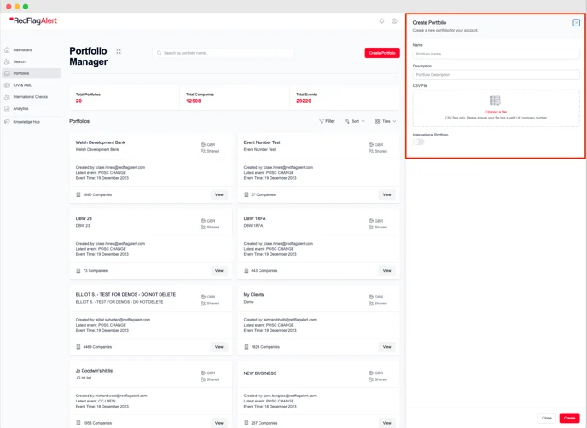Click the Total Events value 29220
This screenshot has height=428, width=587.
tap(304, 101)
